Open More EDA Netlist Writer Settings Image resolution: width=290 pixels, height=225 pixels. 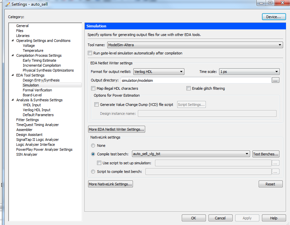116,129
